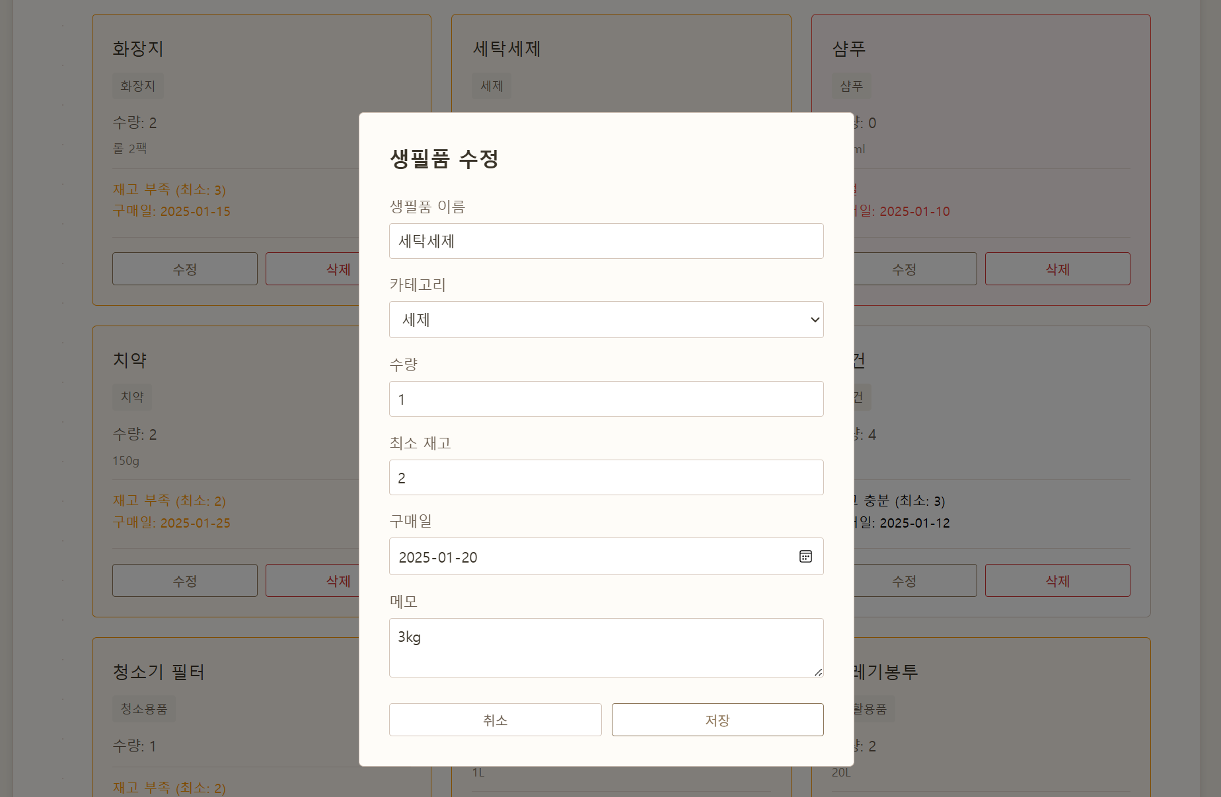Screen dimensions: 1221x797
Task: Click 삭제 on the 화장지 card
Action: point(313,269)
